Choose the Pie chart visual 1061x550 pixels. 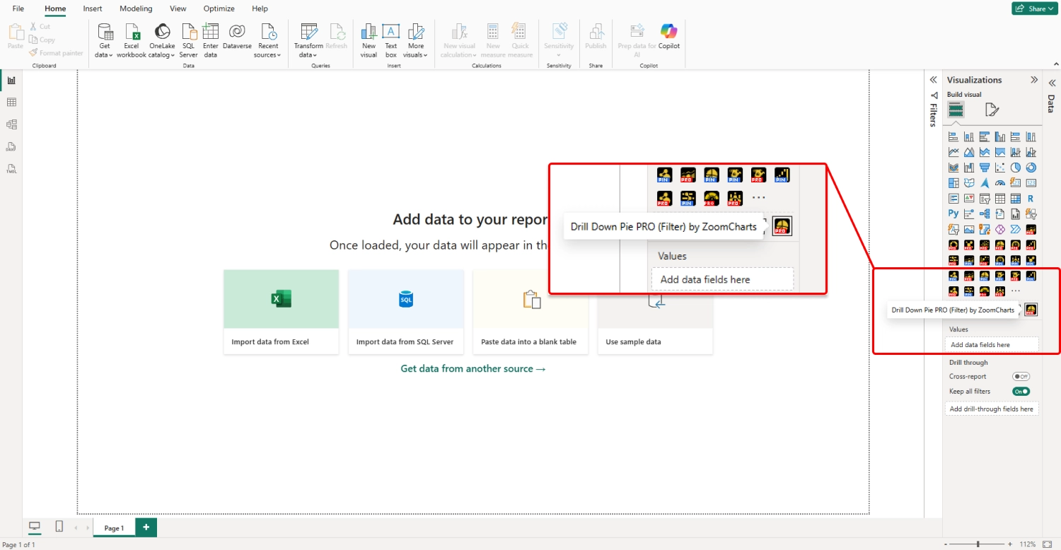(1016, 168)
